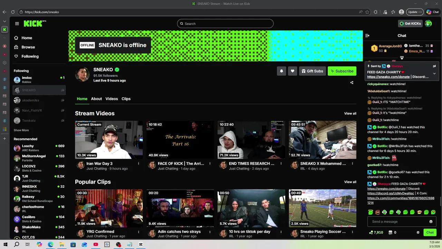Open options for FACE OF KICK video
The image size is (442, 249).
pyautogui.click(x=210, y=164)
